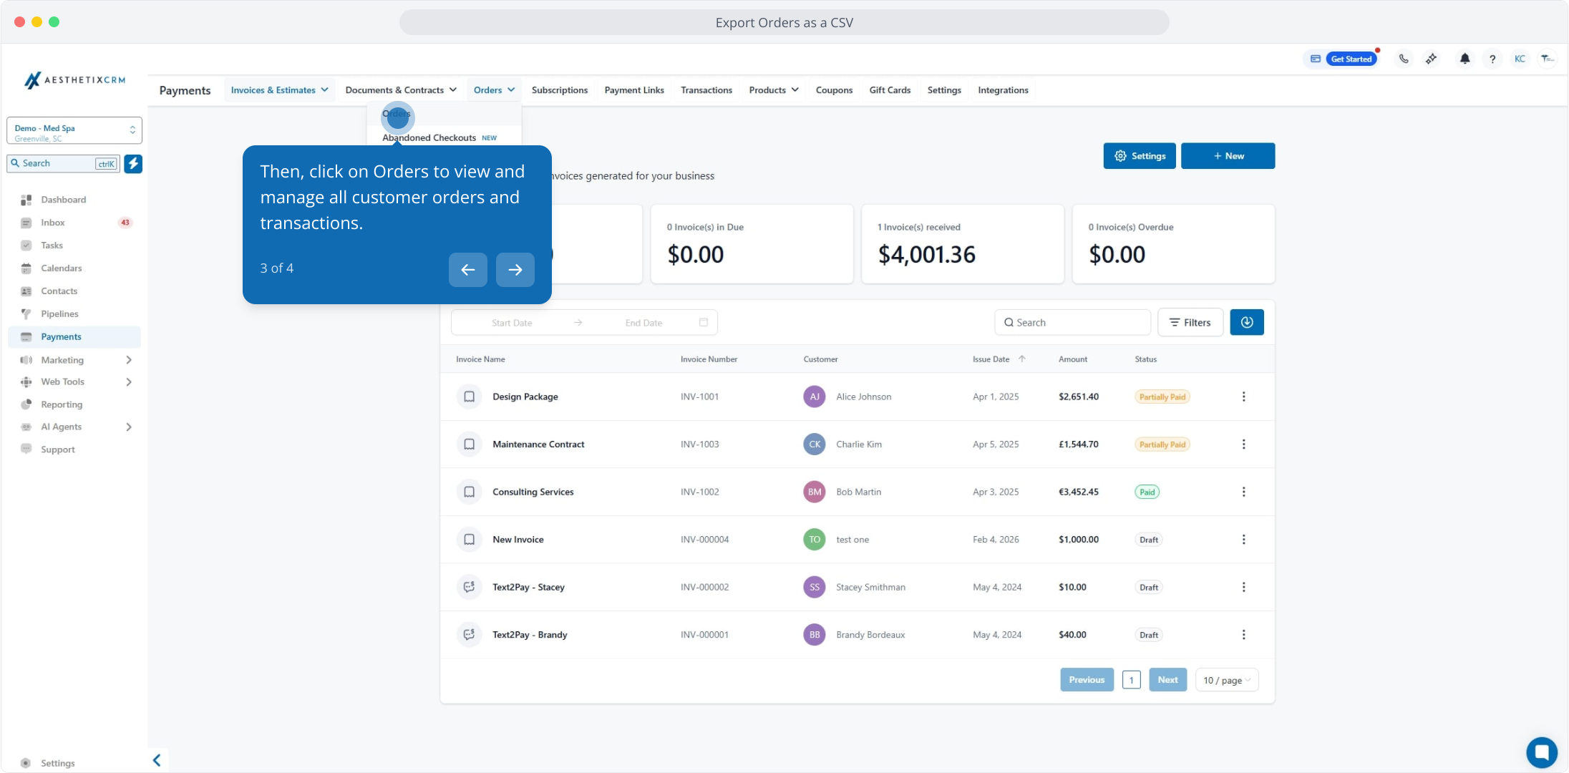The image size is (1569, 773).
Task: Select Abandoned Checkouts menu entry
Action: (429, 137)
